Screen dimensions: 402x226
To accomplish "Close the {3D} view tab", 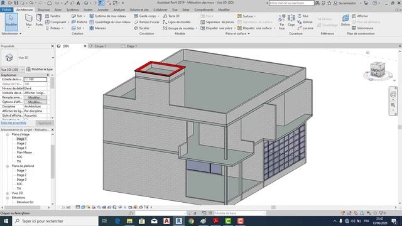I will (85, 46).
